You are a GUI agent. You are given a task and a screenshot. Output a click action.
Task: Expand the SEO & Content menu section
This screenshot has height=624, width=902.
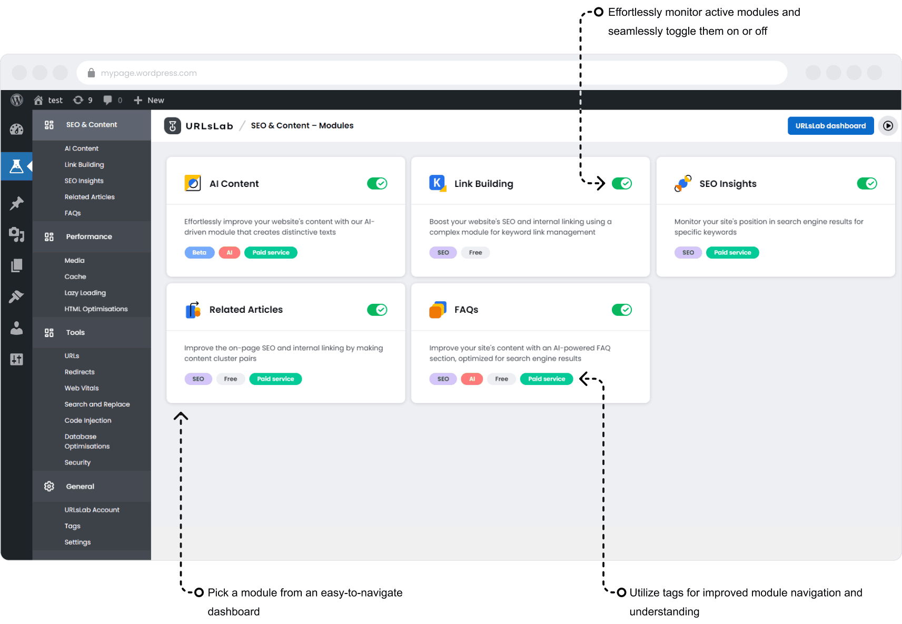point(92,125)
